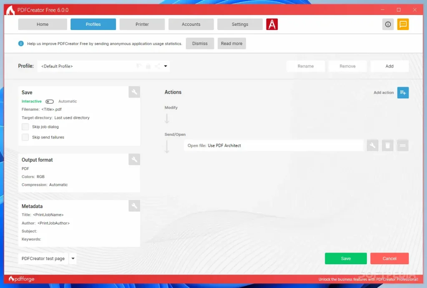Click Author: <PrintJobAuthor> text
The width and height of the screenshot is (427, 288).
click(x=45, y=223)
